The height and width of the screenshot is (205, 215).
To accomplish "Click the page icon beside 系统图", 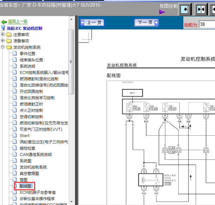I will tap(15, 160).
